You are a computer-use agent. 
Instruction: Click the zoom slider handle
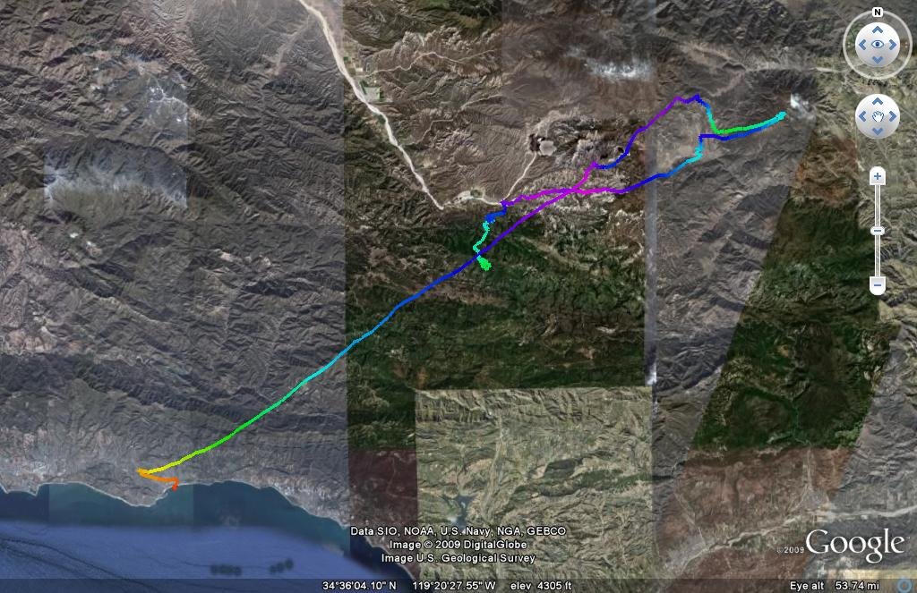878,231
